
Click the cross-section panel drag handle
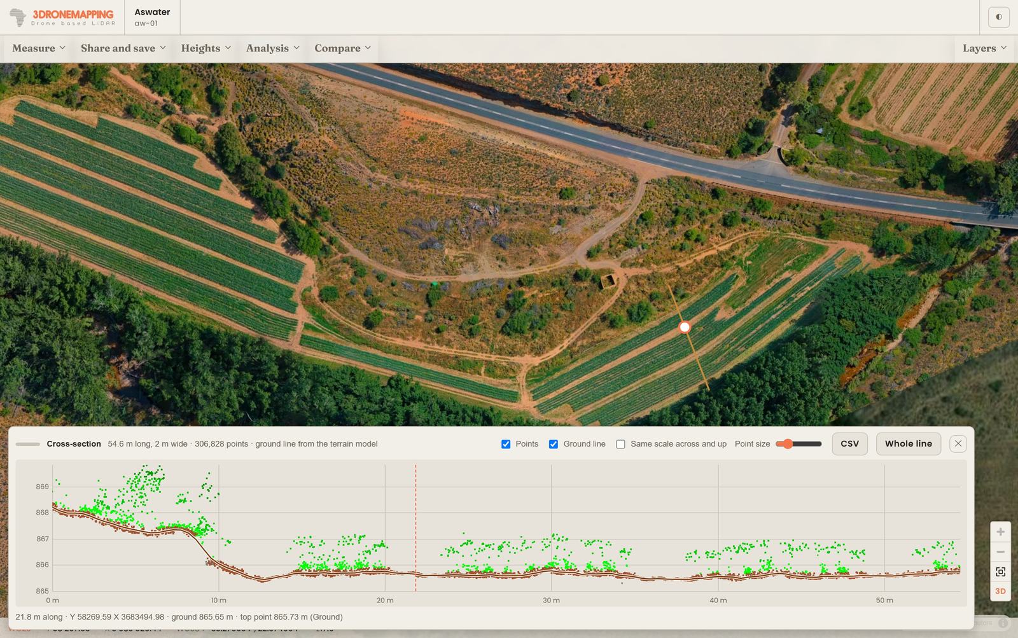click(28, 444)
